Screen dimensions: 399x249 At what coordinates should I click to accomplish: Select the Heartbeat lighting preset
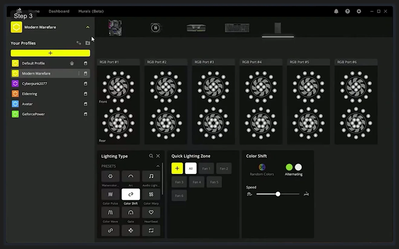coord(151,212)
